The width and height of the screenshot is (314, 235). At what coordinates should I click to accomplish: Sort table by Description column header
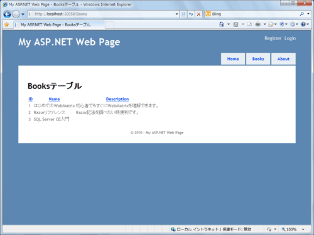[117, 99]
